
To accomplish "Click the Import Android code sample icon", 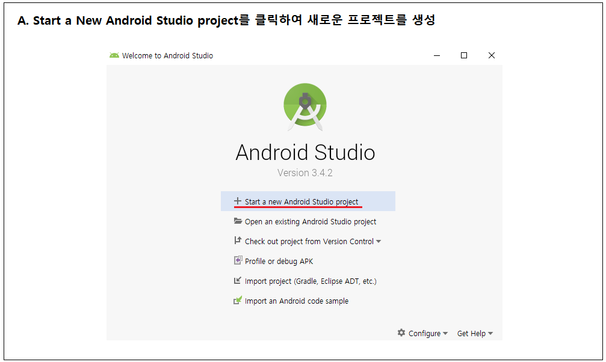I will 238,300.
